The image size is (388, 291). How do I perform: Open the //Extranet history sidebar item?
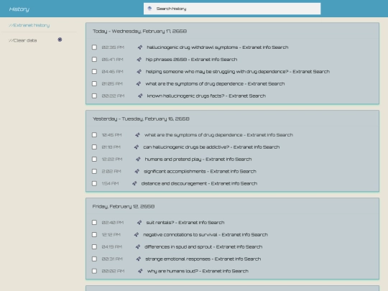coord(29,25)
